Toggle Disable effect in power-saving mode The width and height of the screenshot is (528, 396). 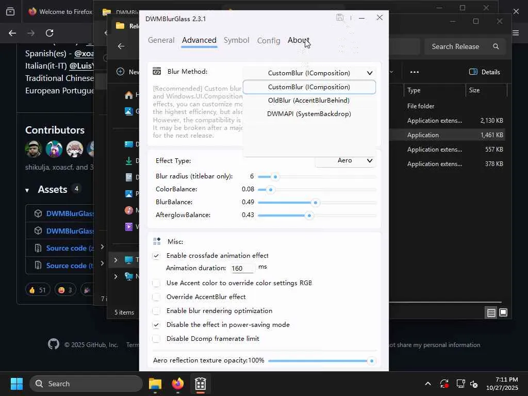point(156,325)
